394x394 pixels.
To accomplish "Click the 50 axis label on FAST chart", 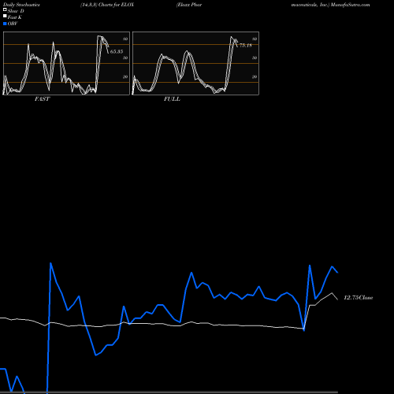I will pyautogui.click(x=125, y=58).
